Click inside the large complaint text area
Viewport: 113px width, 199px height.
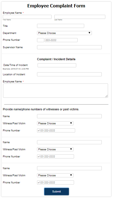pos(55,91)
